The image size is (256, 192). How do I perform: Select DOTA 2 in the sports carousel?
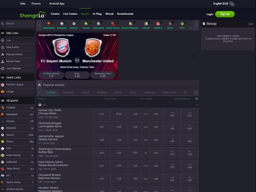(x=158, y=25)
